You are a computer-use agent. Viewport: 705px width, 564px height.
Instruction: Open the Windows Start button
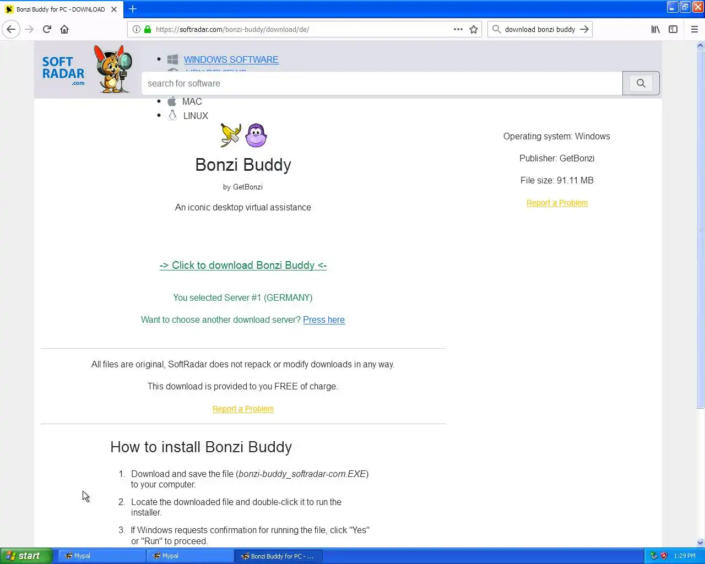coord(26,556)
